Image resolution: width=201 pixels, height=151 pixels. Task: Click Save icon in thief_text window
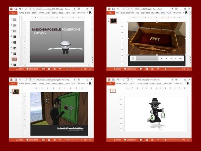click(x=113, y=9)
